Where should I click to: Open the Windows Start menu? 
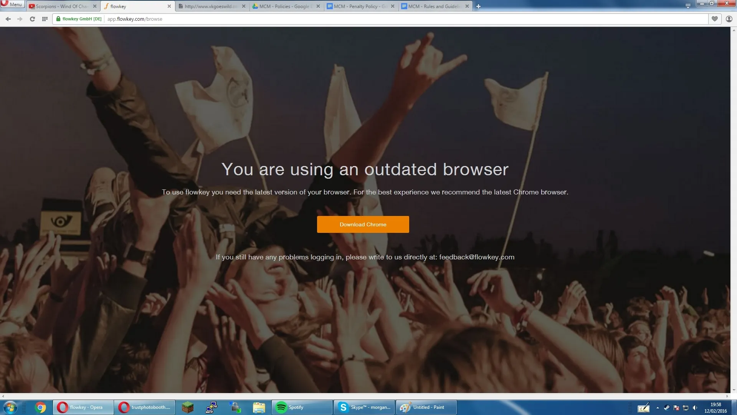(x=10, y=407)
